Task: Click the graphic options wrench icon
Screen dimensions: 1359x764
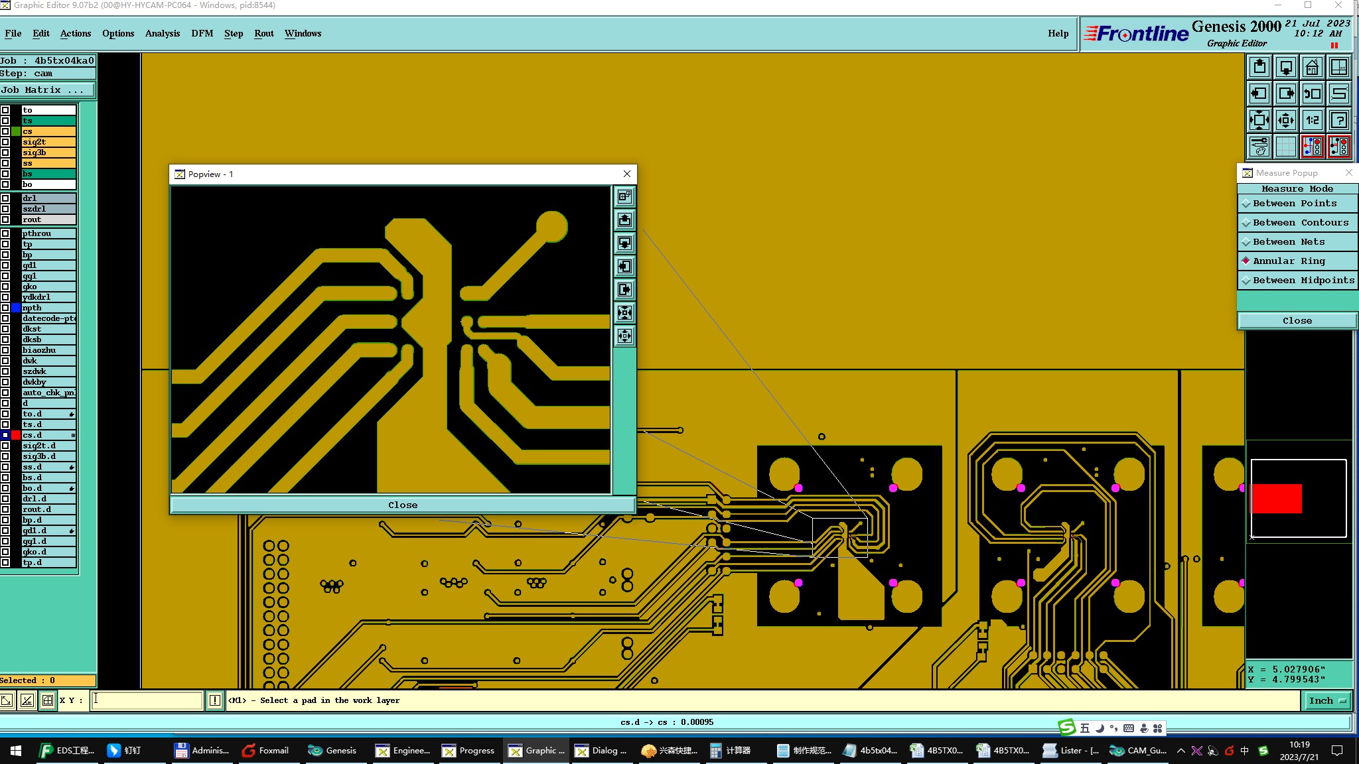Action: pyautogui.click(x=1259, y=147)
